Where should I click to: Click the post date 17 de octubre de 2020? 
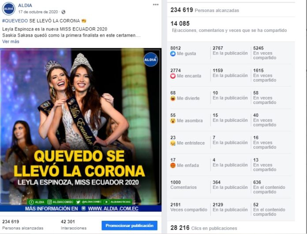(x=38, y=12)
